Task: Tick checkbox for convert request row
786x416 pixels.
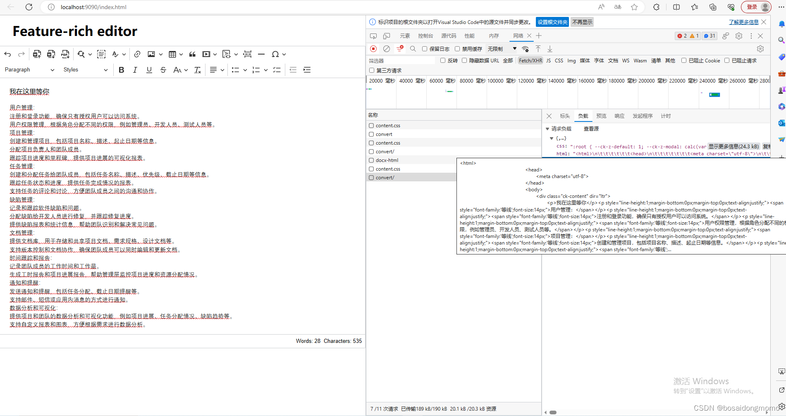Action: tap(371, 134)
